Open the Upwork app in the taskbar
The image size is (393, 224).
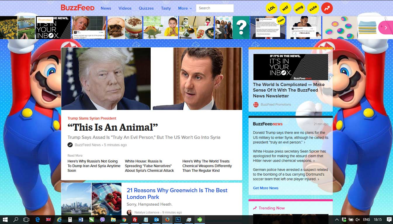pyautogui.click(x=200, y=220)
